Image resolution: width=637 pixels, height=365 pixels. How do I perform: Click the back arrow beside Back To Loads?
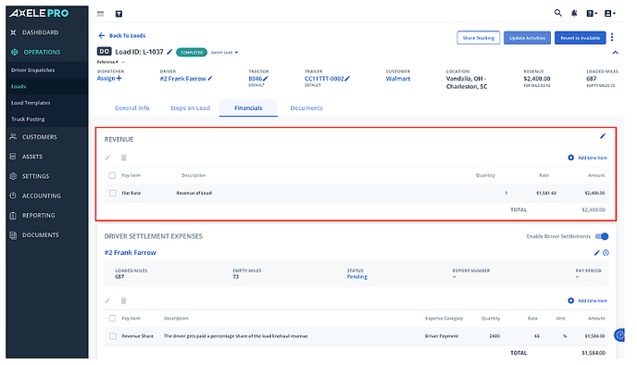tap(102, 35)
